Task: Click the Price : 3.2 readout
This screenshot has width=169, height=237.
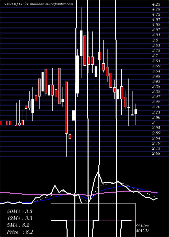Action: [20, 232]
